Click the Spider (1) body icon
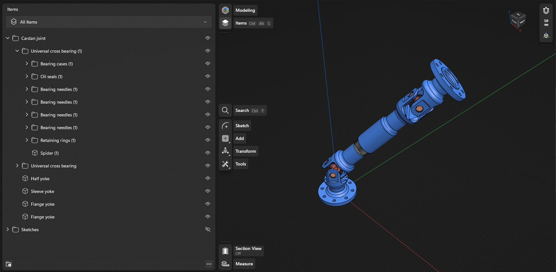The image size is (556, 272). point(35,153)
